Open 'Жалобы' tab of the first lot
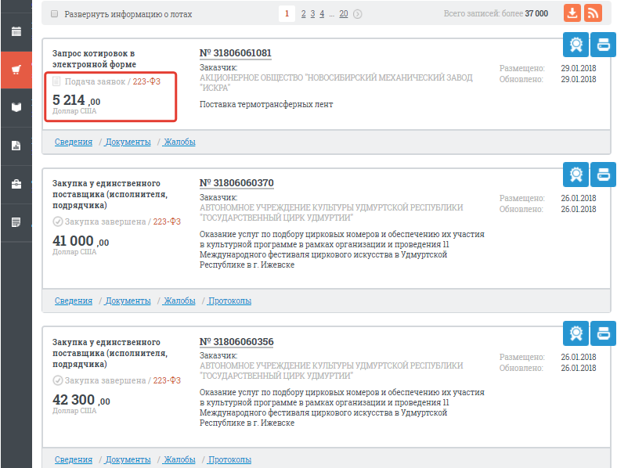The image size is (617, 468). pos(179,142)
